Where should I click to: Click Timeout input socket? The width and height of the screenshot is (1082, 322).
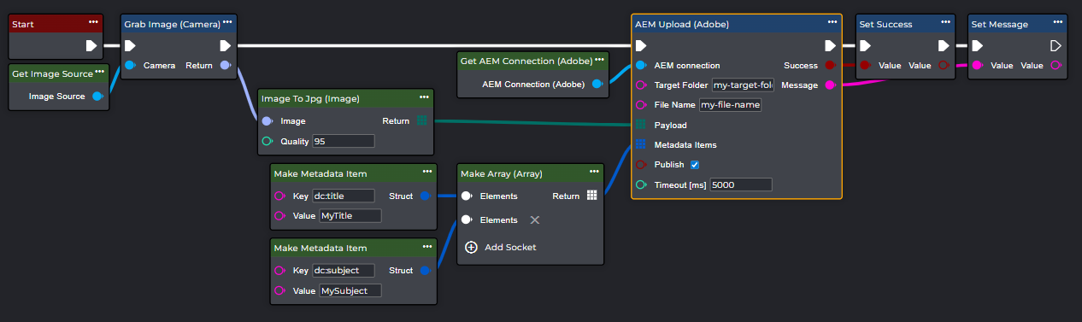point(642,184)
